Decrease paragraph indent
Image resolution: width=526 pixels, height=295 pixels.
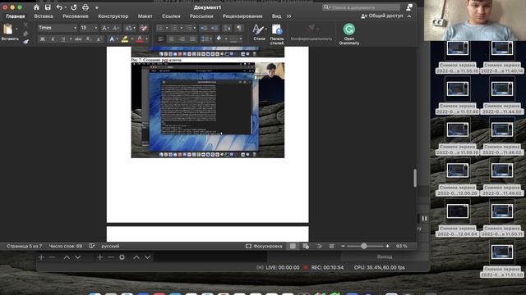[x=203, y=28]
